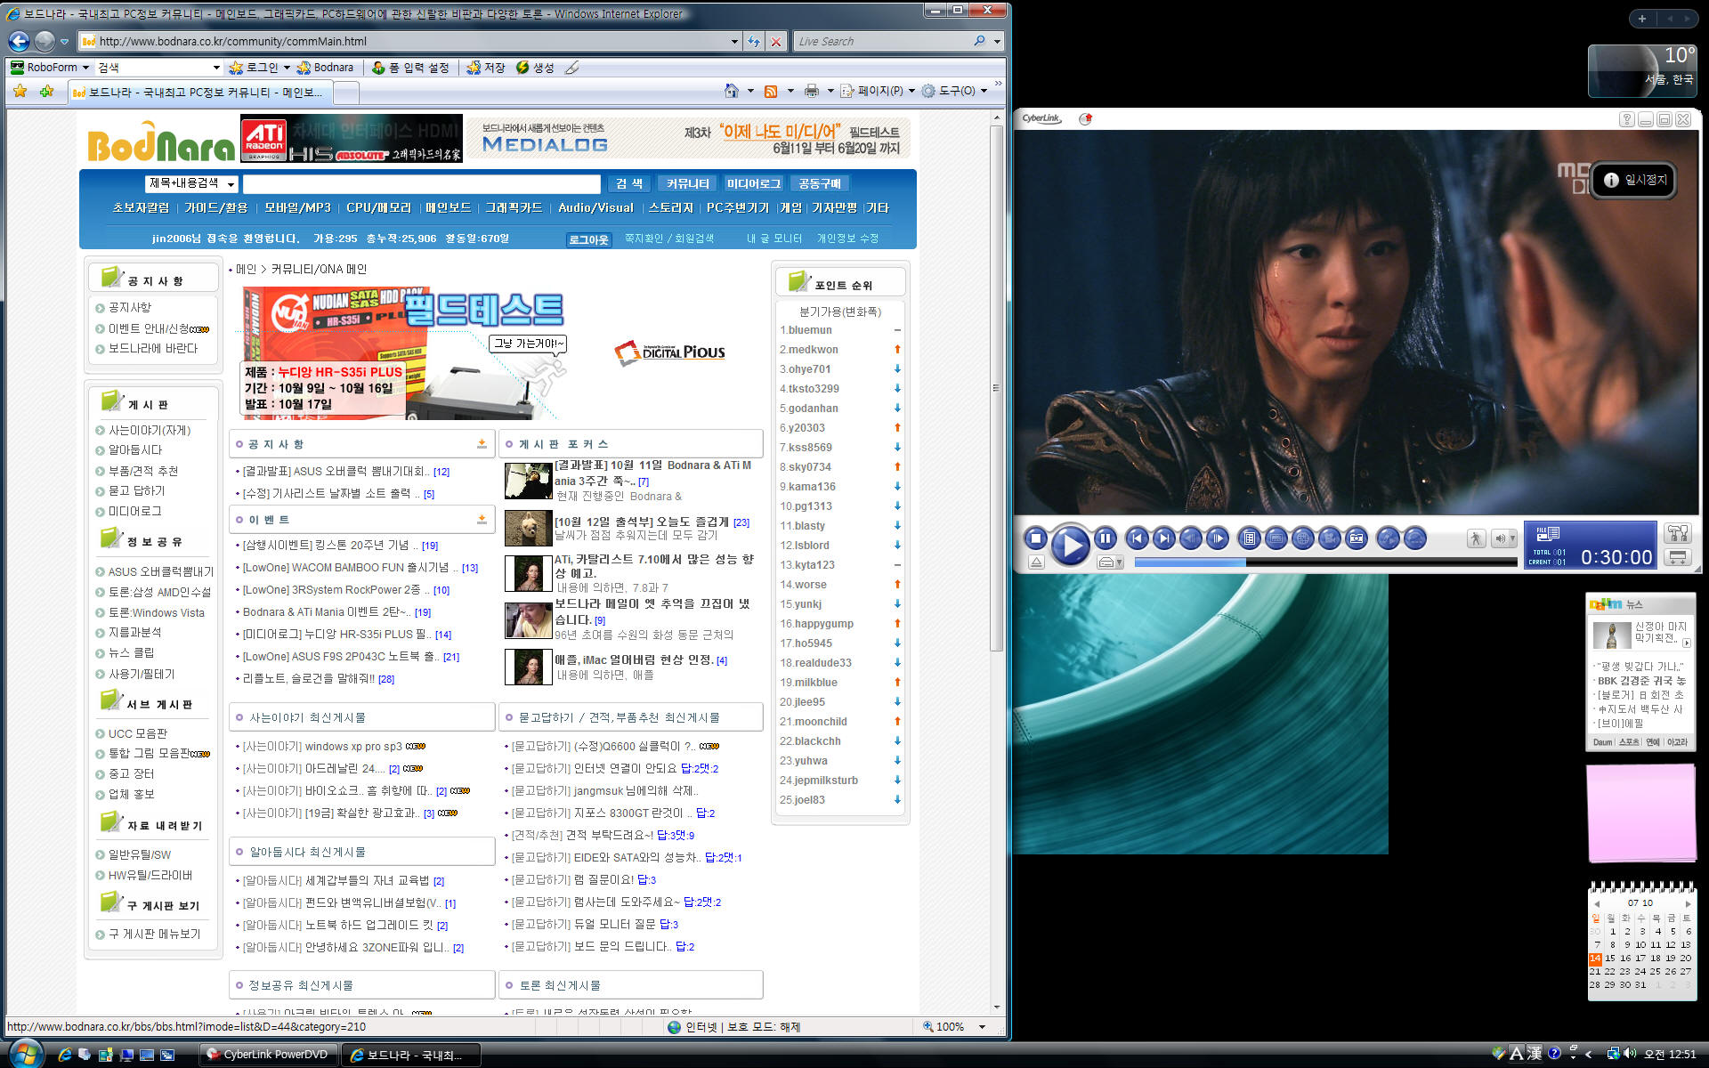
Task: Click the Live Search magnifier icon
Action: pyautogui.click(x=979, y=41)
